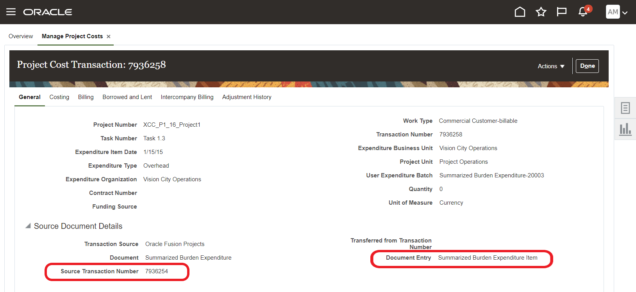
Task: Click Oracle Fusion Projects transaction source
Action: pos(175,244)
